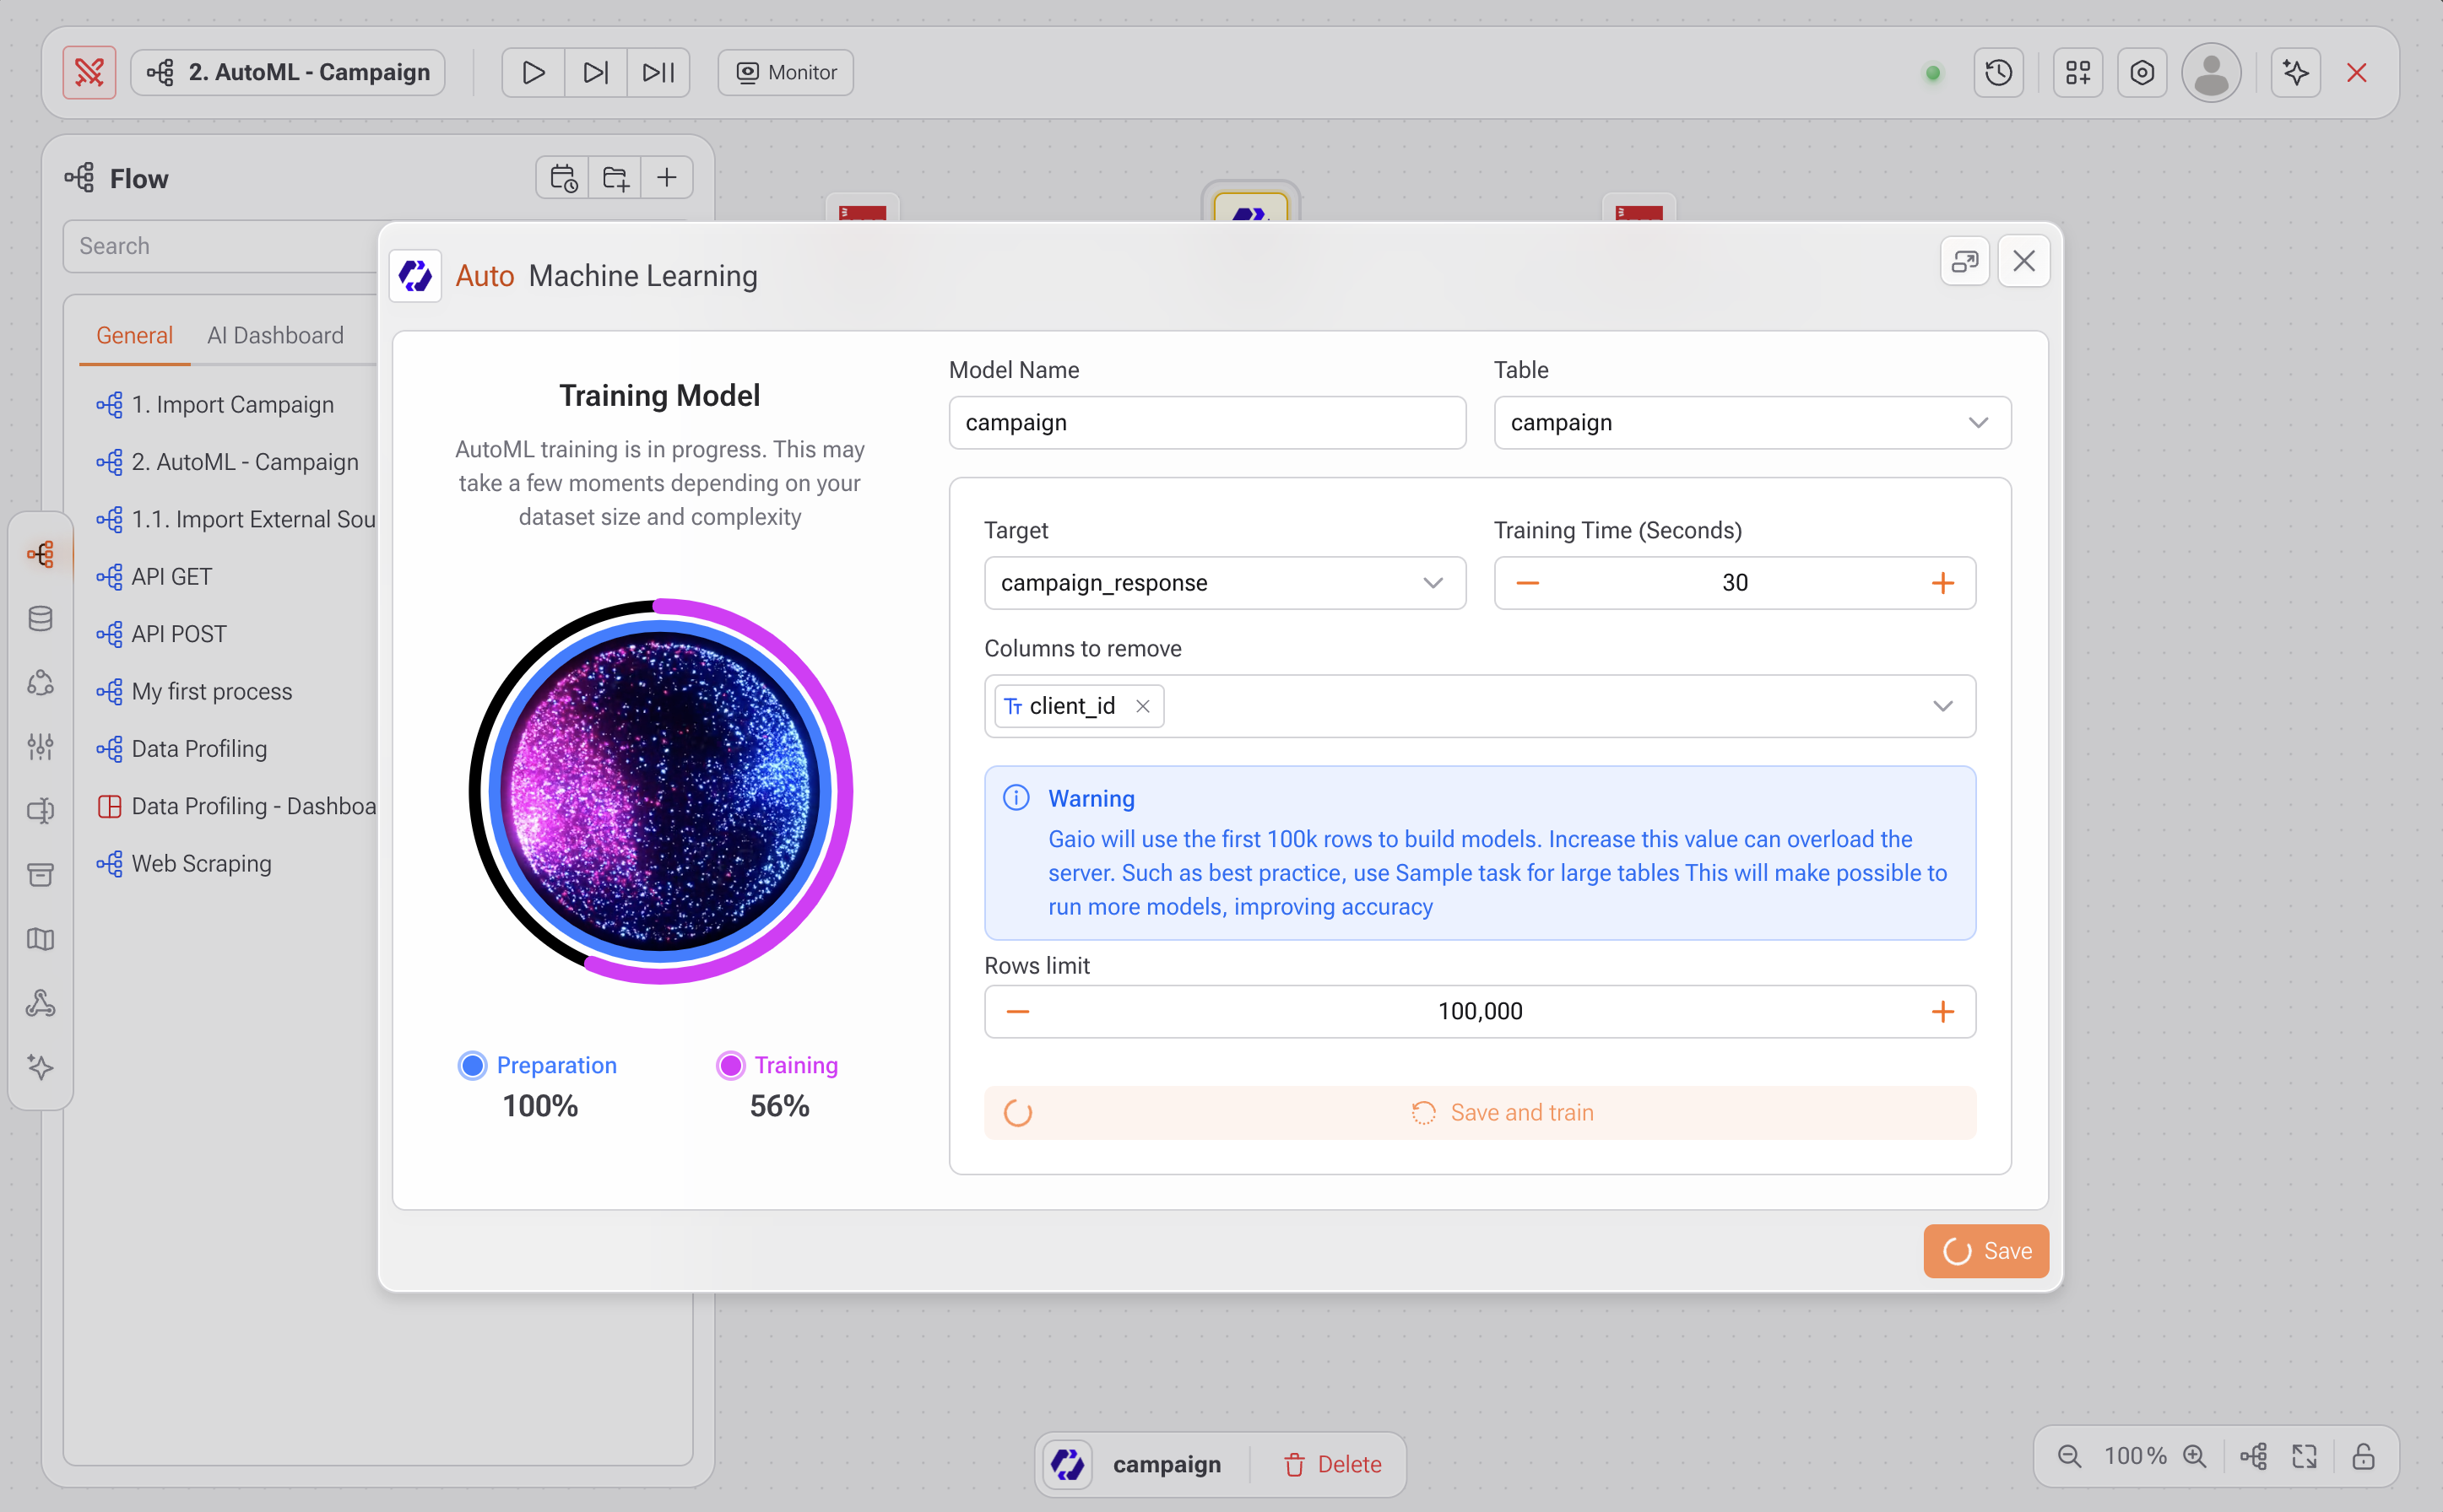Viewport: 2443px width, 1512px height.
Task: Expand the Columns to remove dropdown
Action: (1942, 706)
